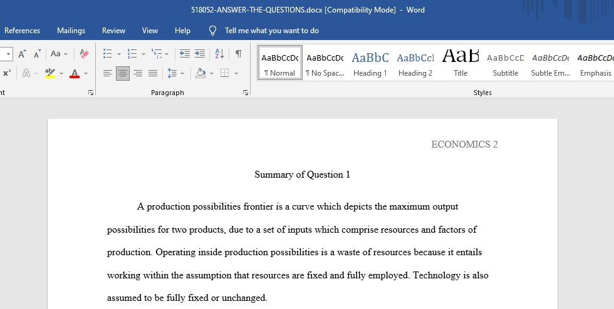Toggle center alignment

(123, 73)
